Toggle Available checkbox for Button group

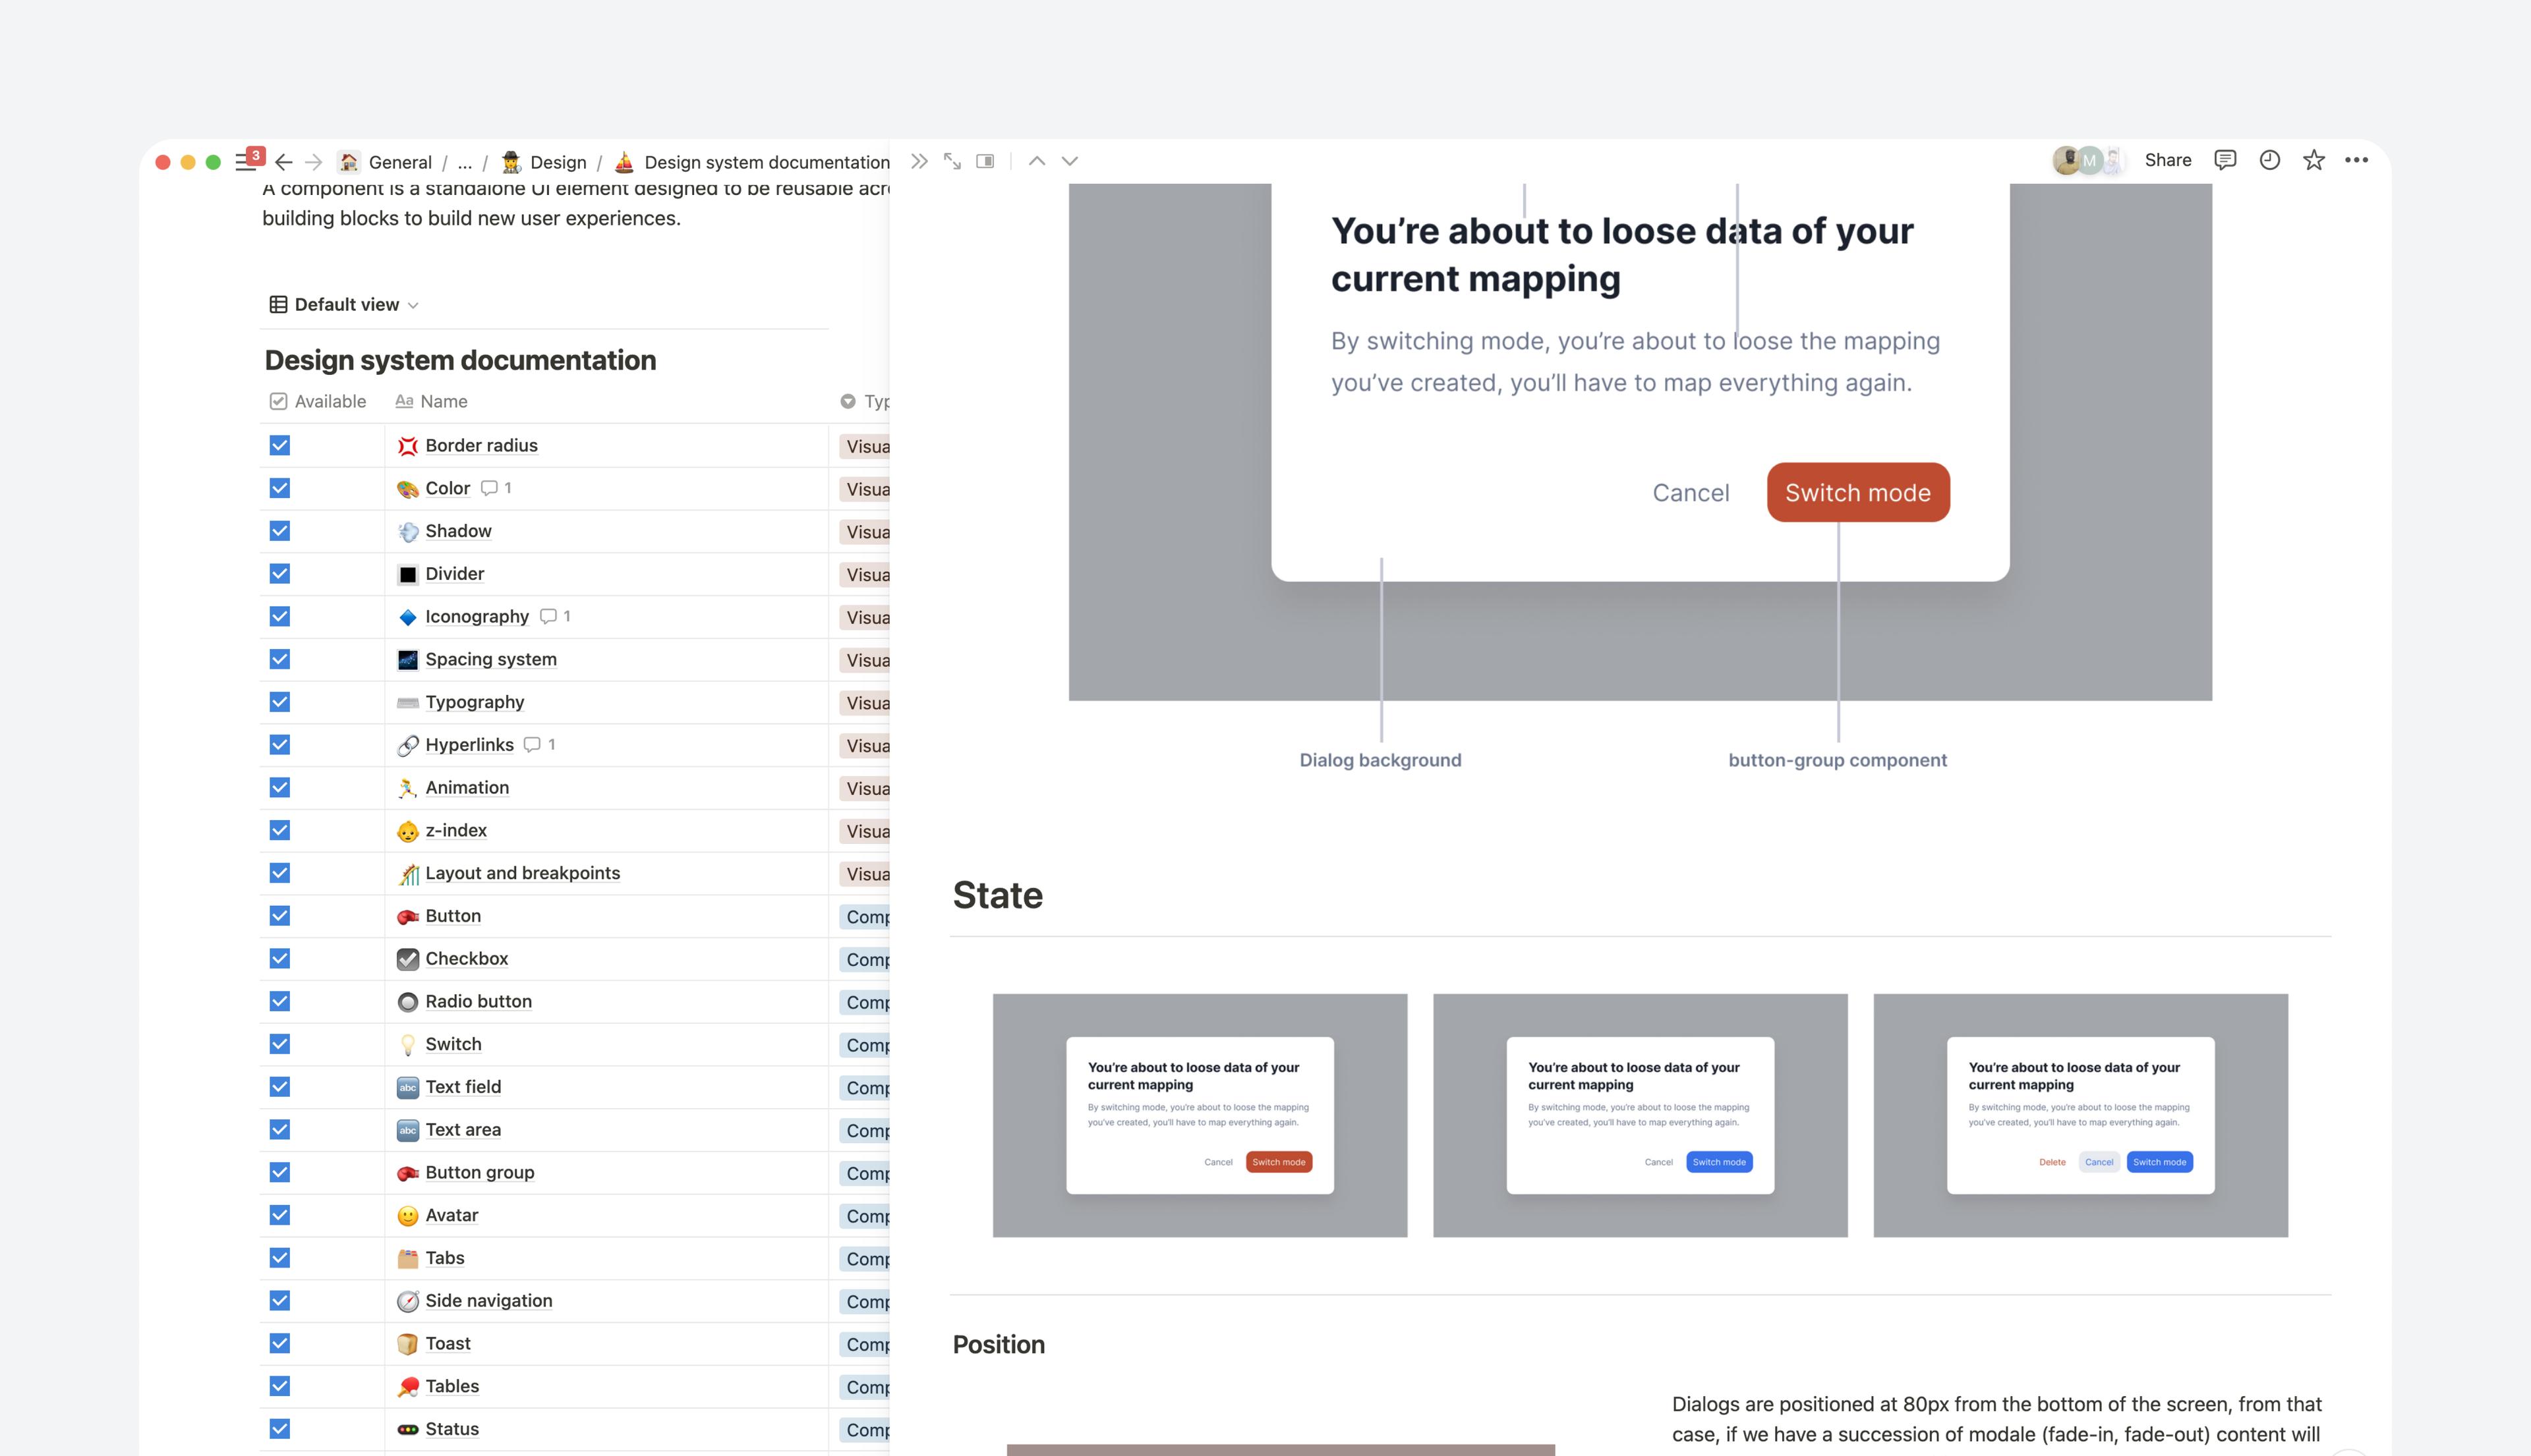tap(280, 1172)
